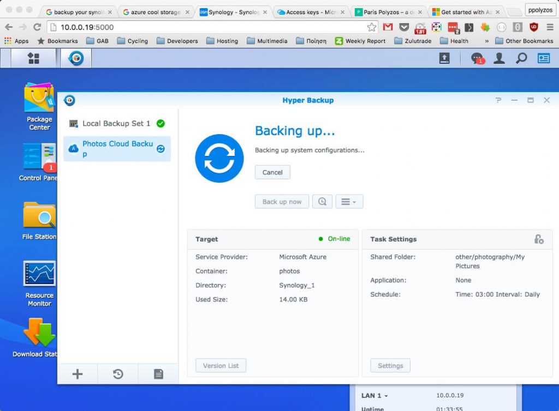Click Hyper Backup help question mark
Viewport: 559px width, 411px height.
498,100
